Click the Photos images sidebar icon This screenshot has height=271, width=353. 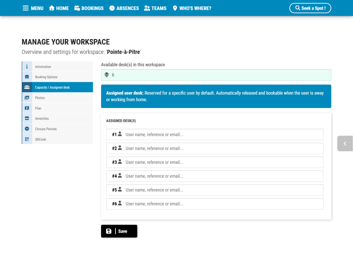pos(27,98)
